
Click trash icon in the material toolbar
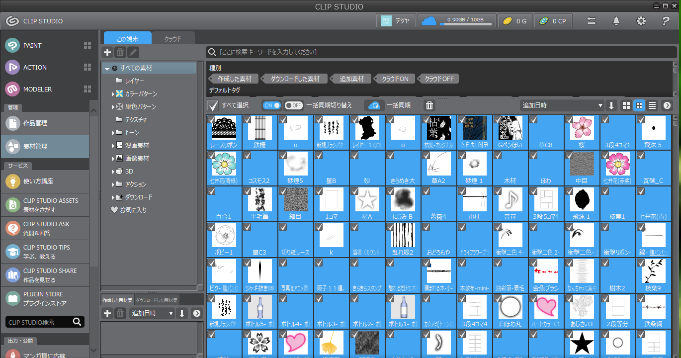pyautogui.click(x=429, y=105)
